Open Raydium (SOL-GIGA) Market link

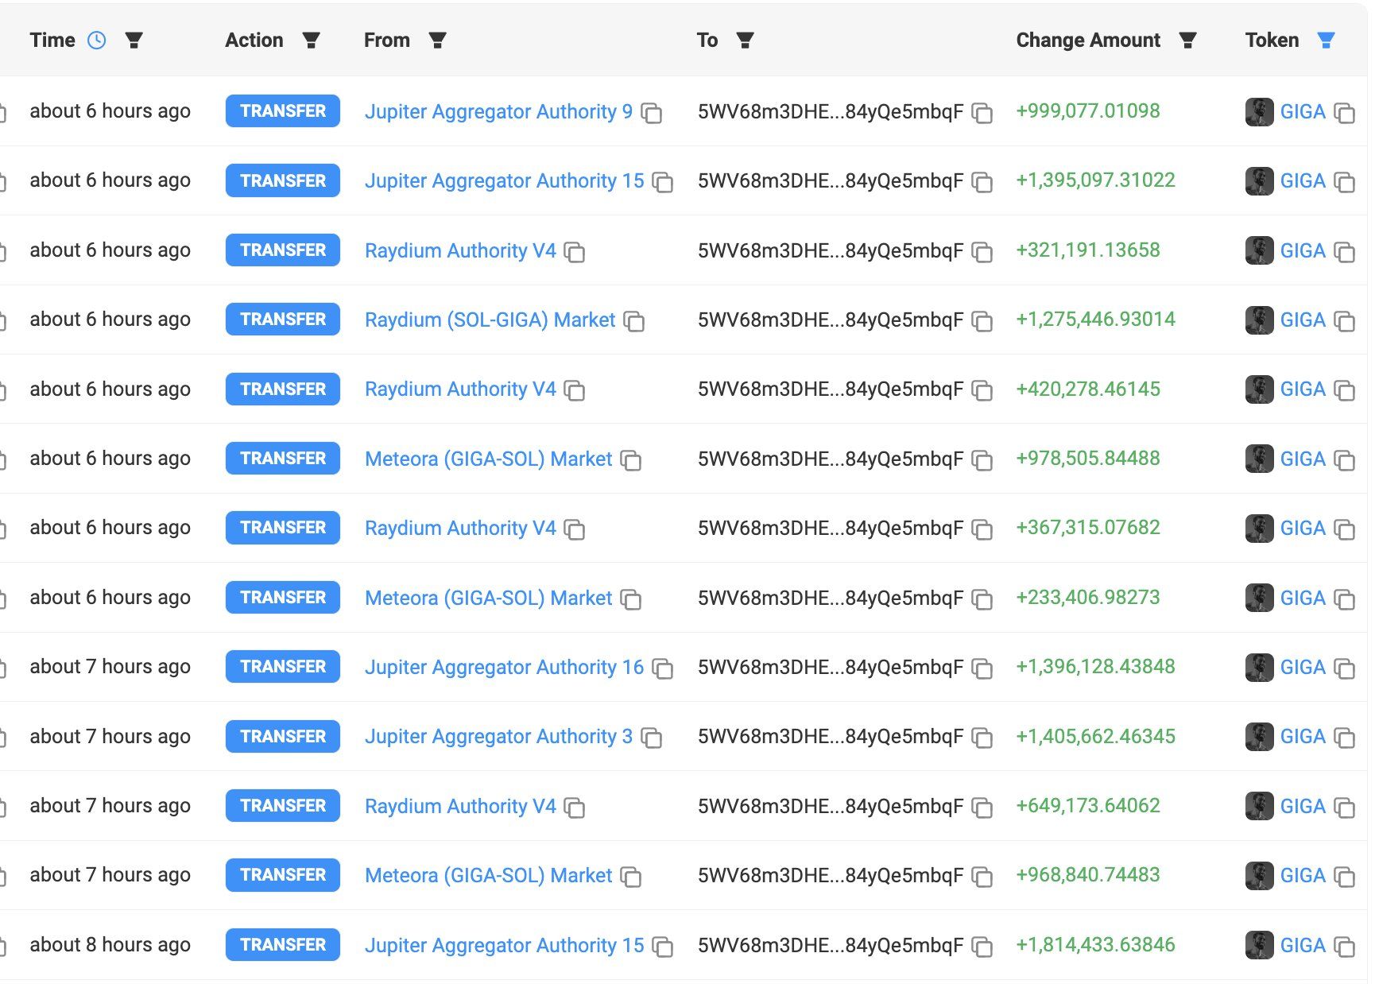[489, 320]
